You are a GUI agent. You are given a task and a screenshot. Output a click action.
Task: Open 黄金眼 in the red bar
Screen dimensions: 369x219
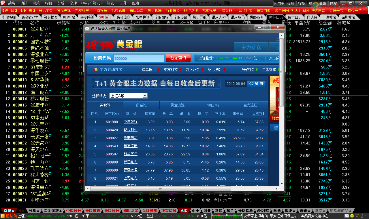(227, 10)
